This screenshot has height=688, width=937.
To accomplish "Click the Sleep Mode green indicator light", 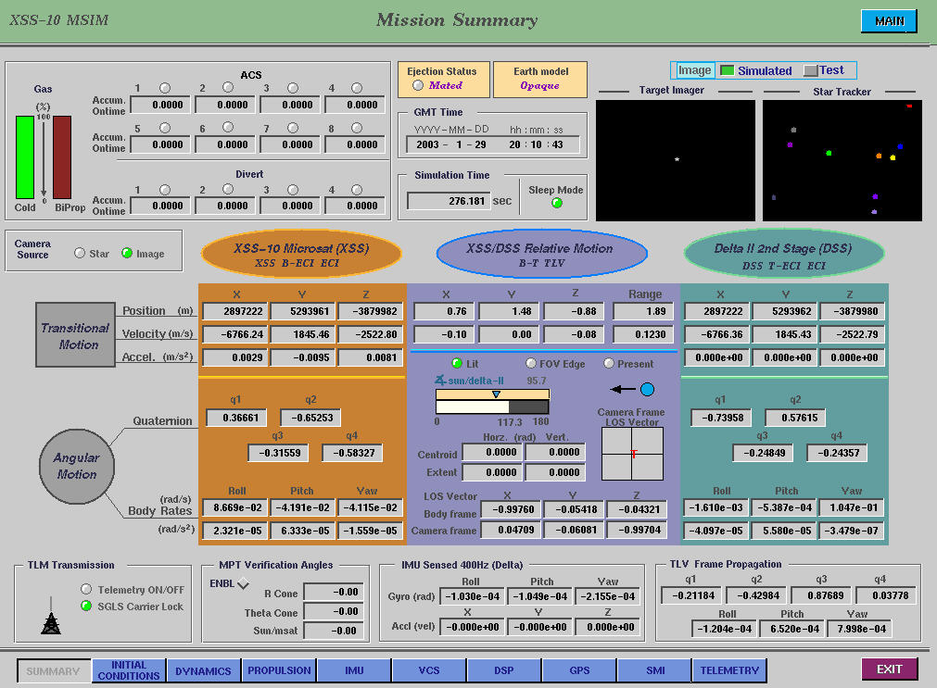I will [x=556, y=204].
